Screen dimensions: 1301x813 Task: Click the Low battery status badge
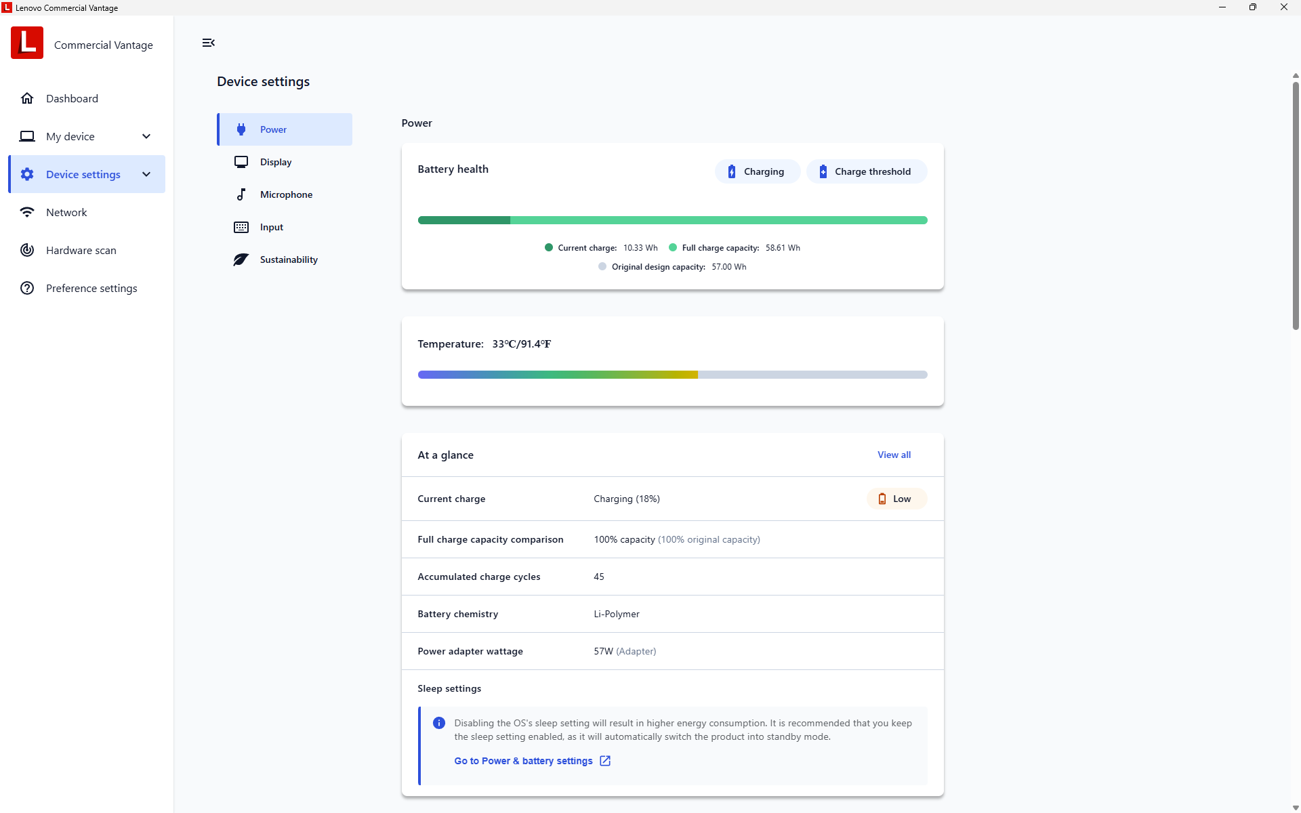pos(896,499)
